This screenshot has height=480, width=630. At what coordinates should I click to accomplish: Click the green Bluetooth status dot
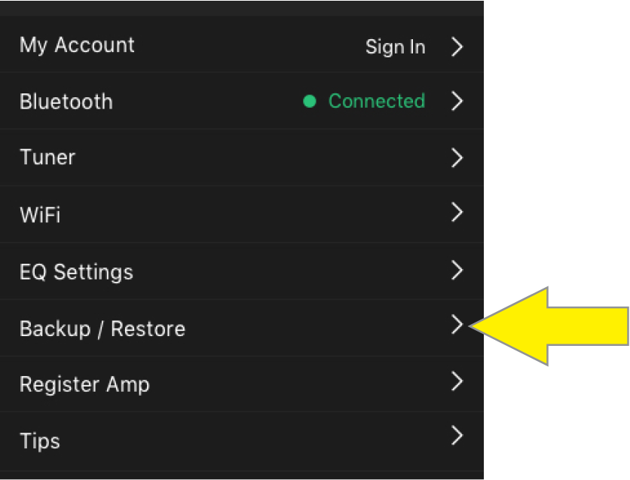tap(309, 102)
